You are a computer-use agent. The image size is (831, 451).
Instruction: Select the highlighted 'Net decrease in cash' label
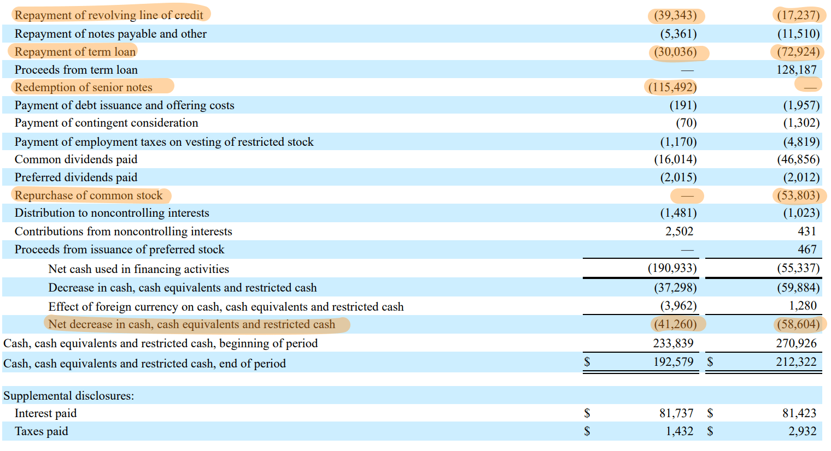(191, 324)
